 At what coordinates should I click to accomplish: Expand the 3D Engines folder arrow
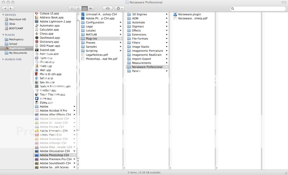point(167,14)
